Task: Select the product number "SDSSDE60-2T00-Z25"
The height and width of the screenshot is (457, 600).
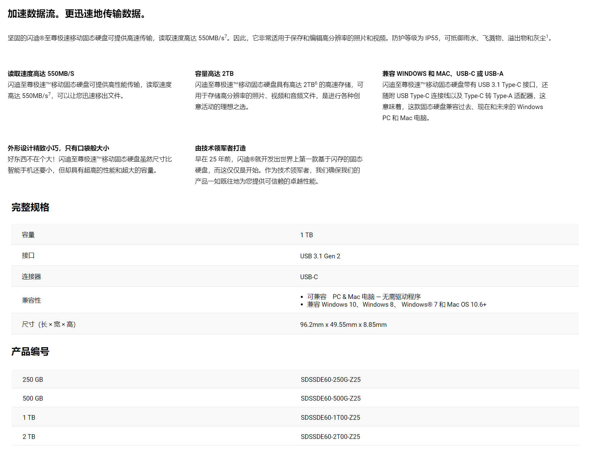Action: point(330,437)
